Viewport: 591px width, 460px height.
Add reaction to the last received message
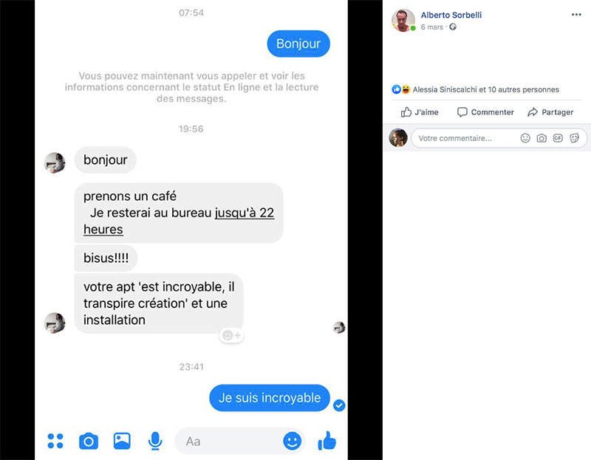coord(231,335)
